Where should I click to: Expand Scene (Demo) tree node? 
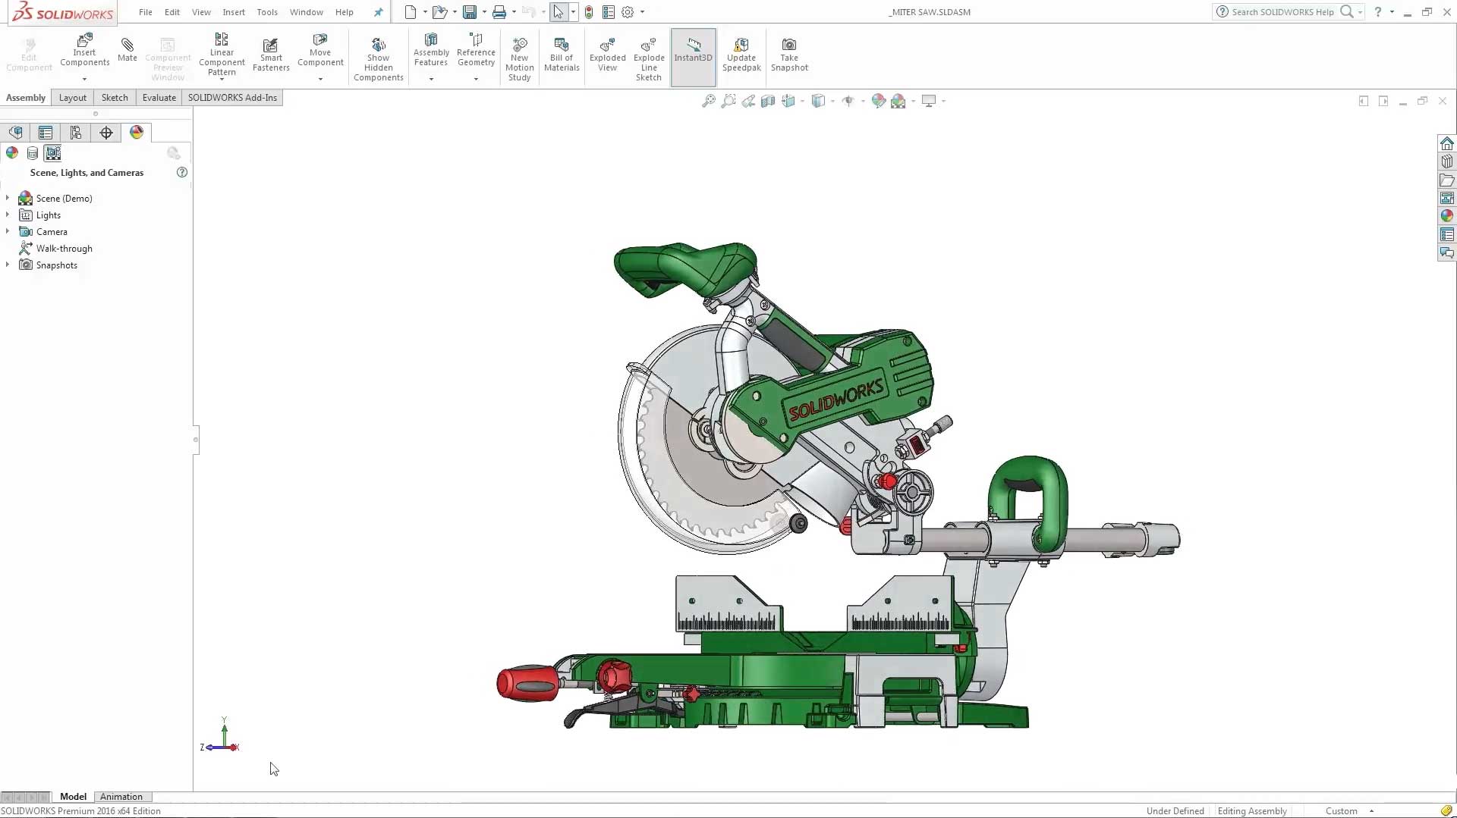click(x=8, y=198)
